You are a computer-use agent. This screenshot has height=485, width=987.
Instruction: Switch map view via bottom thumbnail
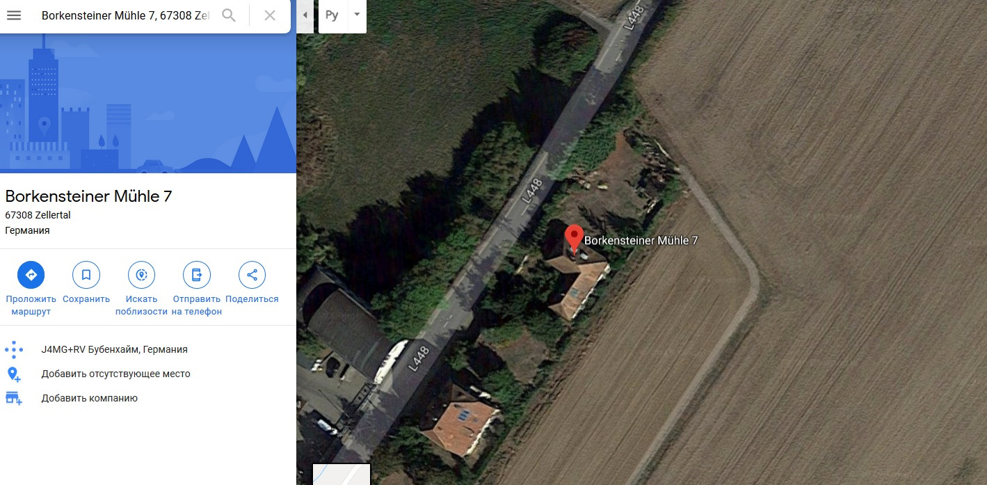[x=341, y=474]
